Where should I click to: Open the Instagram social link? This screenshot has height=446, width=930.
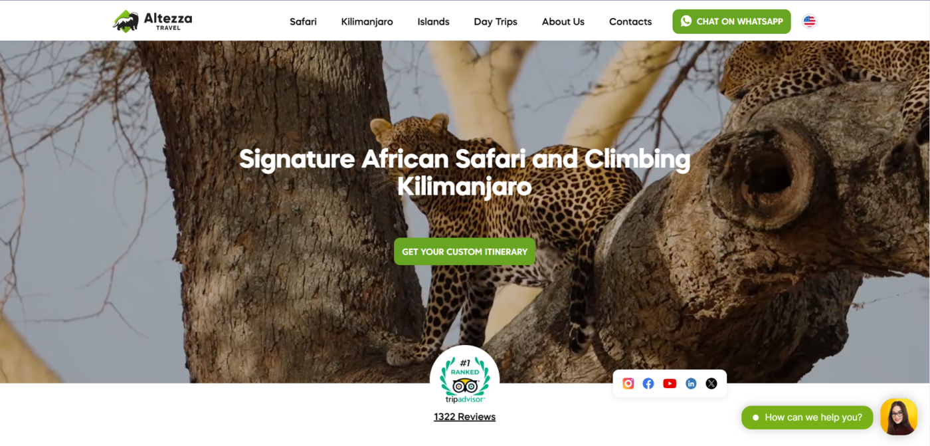point(628,384)
